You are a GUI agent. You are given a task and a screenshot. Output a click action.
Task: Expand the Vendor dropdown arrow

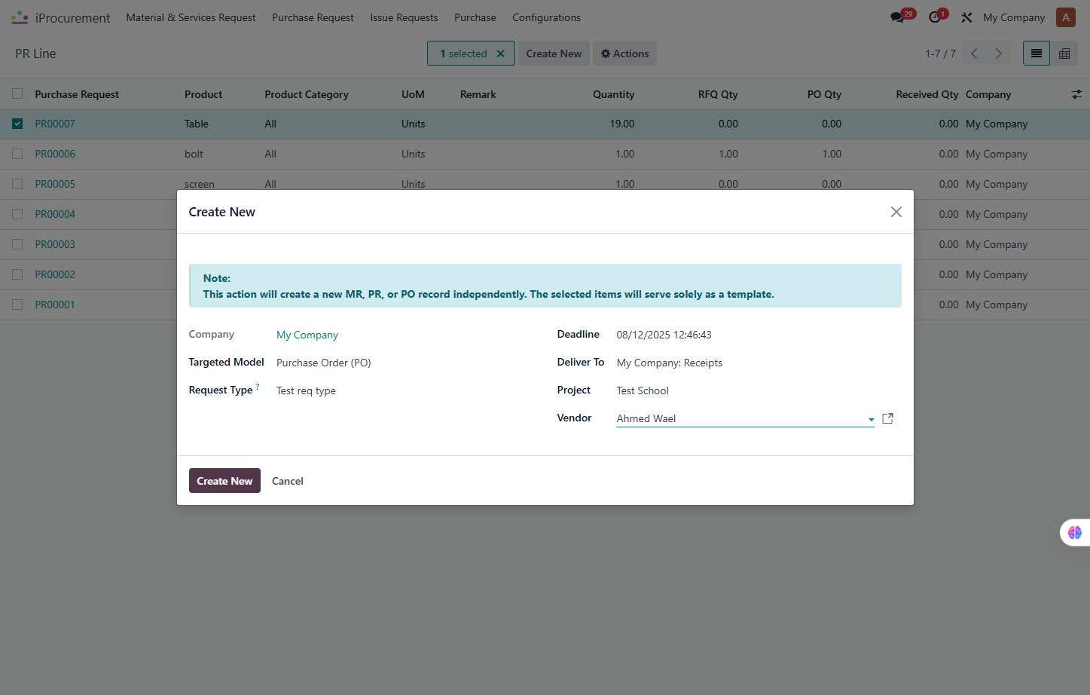tap(871, 419)
